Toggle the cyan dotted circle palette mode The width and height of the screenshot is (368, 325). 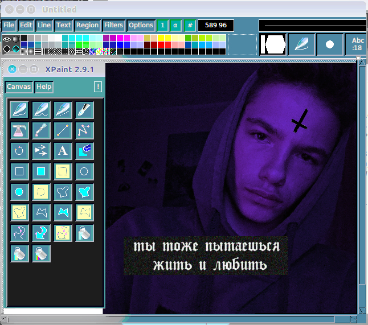(16, 49)
